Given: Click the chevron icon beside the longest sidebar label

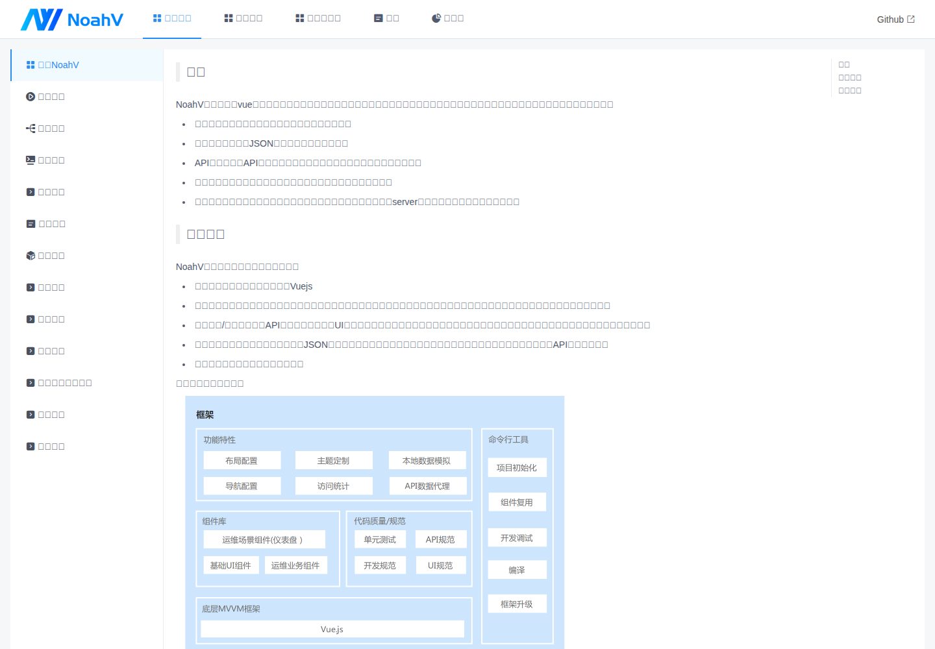Looking at the screenshot, I should coord(31,383).
